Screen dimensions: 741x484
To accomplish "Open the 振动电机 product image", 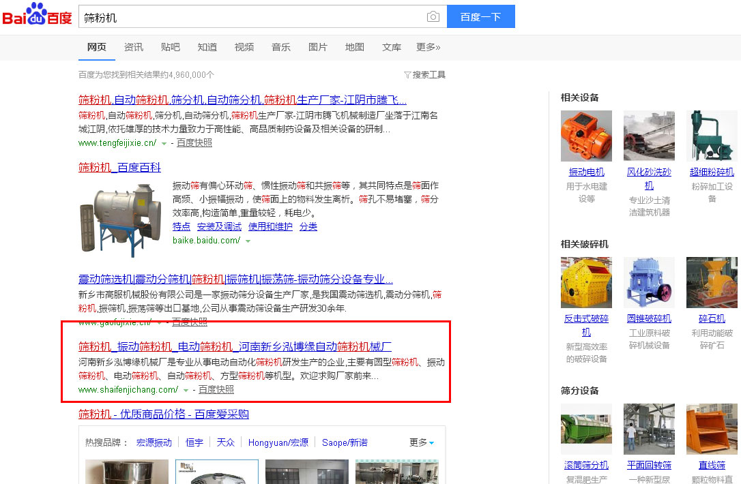I will coord(586,136).
